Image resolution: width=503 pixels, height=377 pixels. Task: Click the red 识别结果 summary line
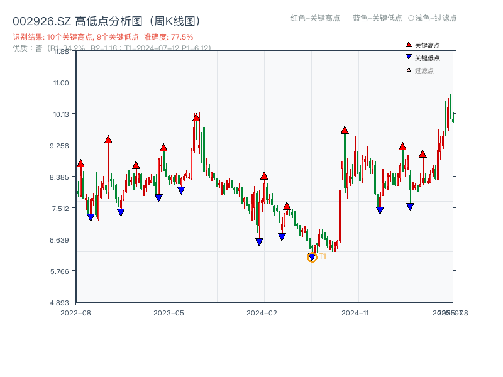pyautogui.click(x=103, y=37)
